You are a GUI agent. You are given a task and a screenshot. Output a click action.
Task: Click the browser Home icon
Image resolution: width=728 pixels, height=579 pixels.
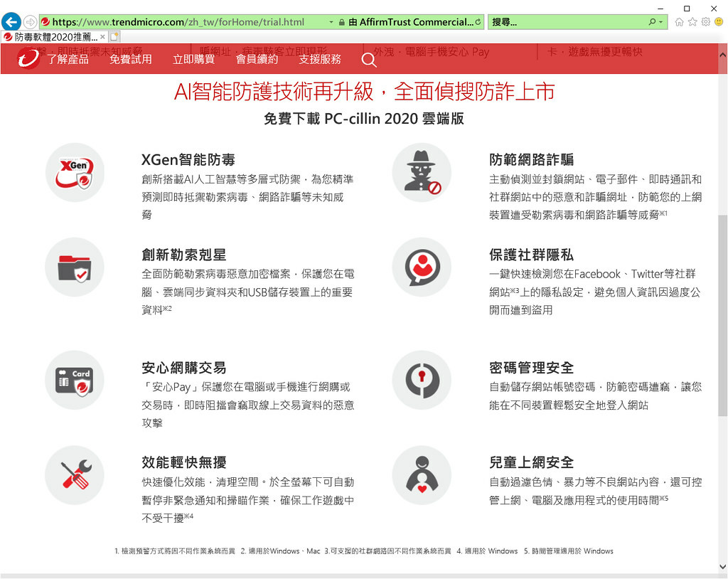click(x=679, y=22)
